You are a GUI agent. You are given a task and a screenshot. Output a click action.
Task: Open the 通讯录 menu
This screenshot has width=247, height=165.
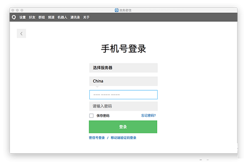click(75, 17)
